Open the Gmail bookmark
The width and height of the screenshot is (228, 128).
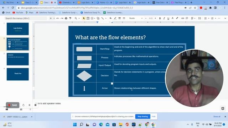[x=6, y=13]
